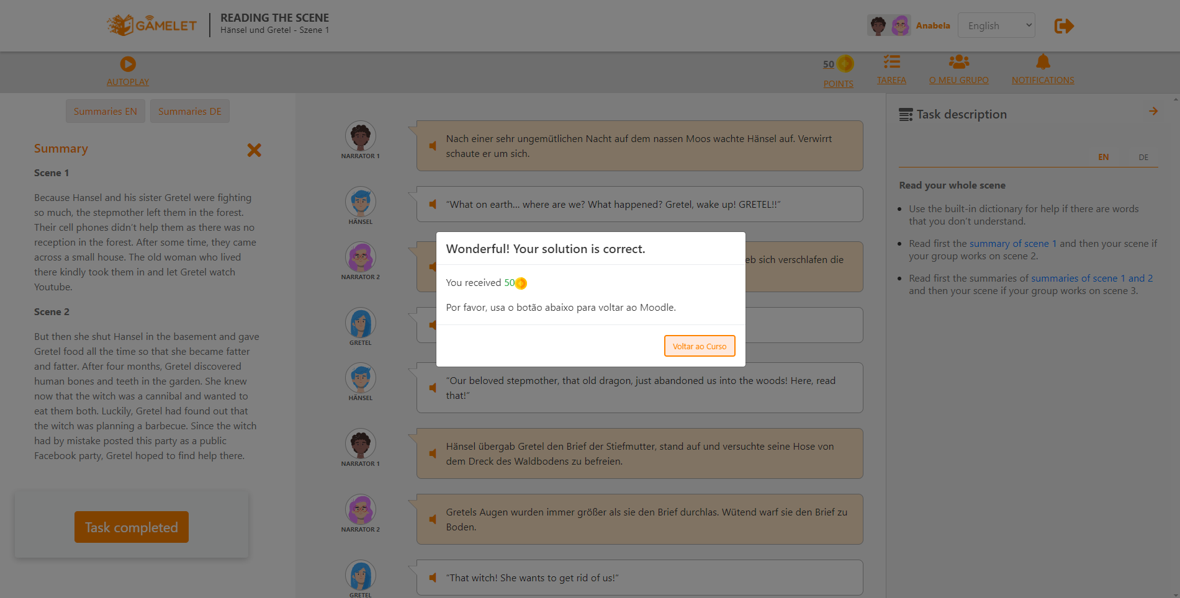Select the EN task description tab
Image resolution: width=1180 pixels, height=598 pixels.
1103,157
